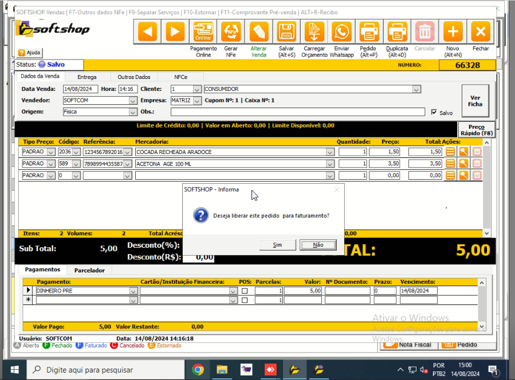Open the Pedido printer icon
This screenshot has height=380, width=515.
(368, 31)
